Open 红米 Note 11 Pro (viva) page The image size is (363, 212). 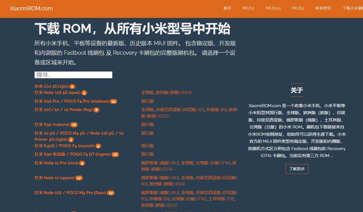[56, 163]
